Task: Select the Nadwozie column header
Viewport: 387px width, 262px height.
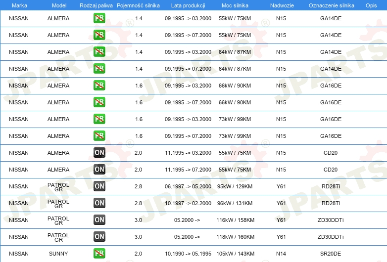Action: [282, 5]
